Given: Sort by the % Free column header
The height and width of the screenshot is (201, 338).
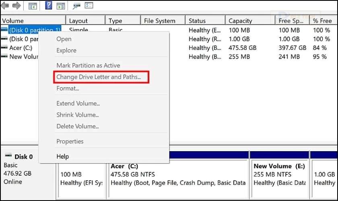Looking at the screenshot, I should click(324, 21).
